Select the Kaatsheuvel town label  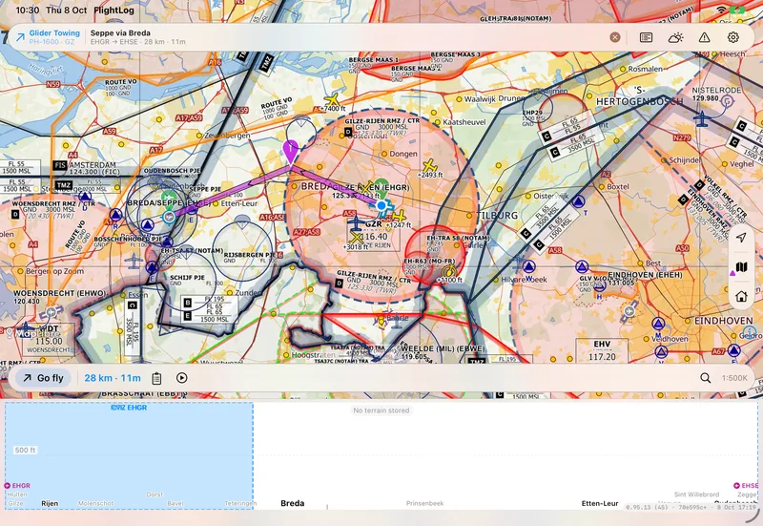[x=464, y=122]
